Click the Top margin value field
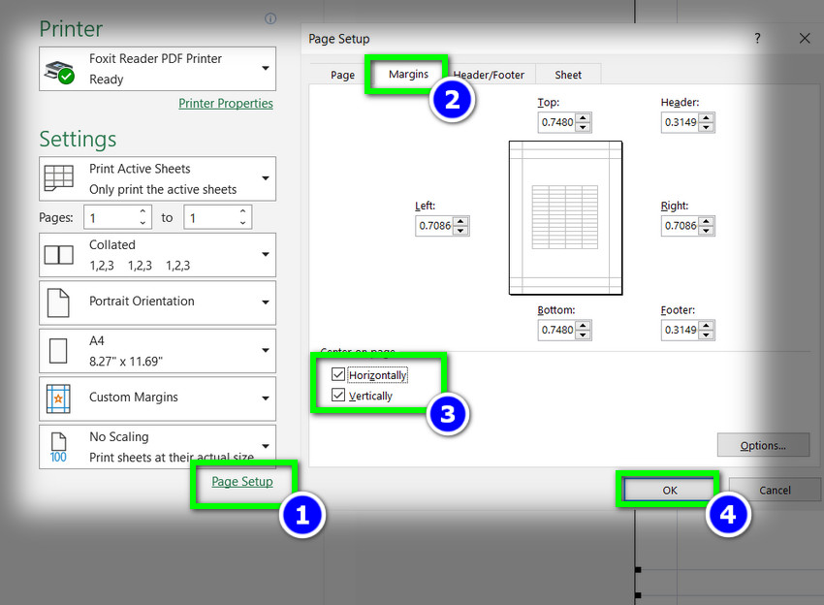Viewport: 824px width, 605px height. pos(556,123)
